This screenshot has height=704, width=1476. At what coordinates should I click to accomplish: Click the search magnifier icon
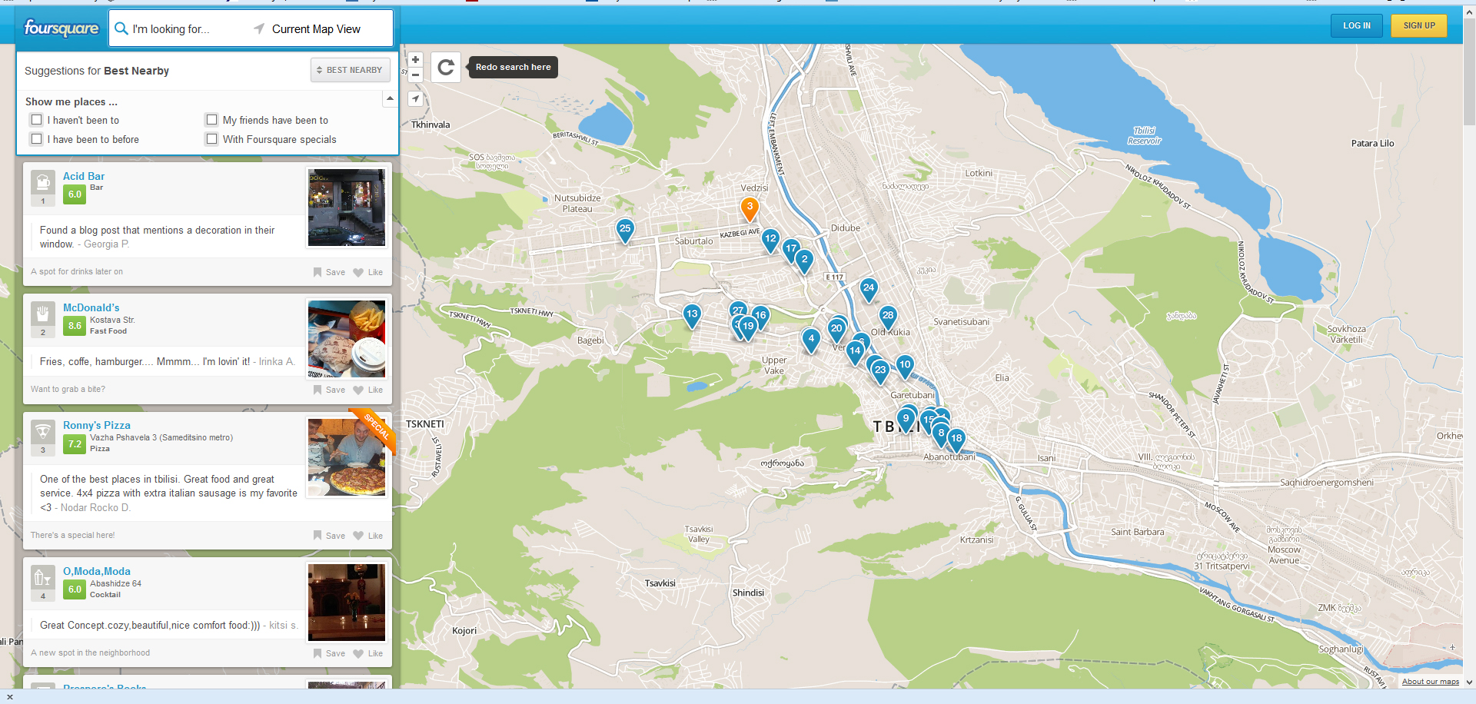121,28
